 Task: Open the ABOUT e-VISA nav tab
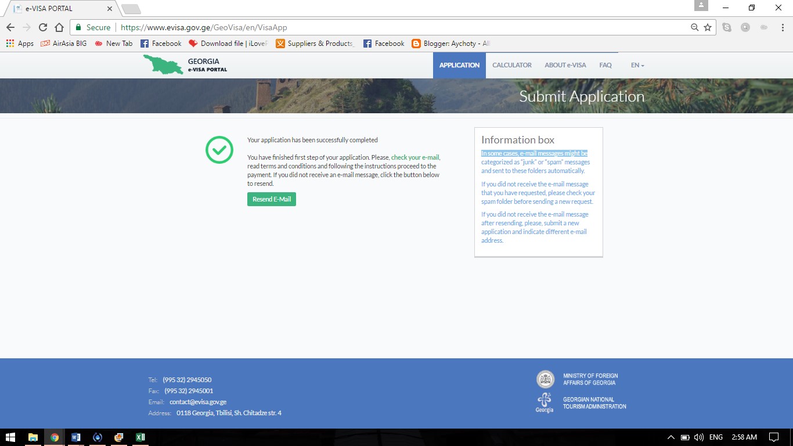click(x=565, y=65)
